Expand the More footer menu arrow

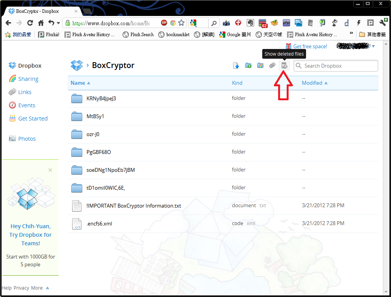pos(47,288)
